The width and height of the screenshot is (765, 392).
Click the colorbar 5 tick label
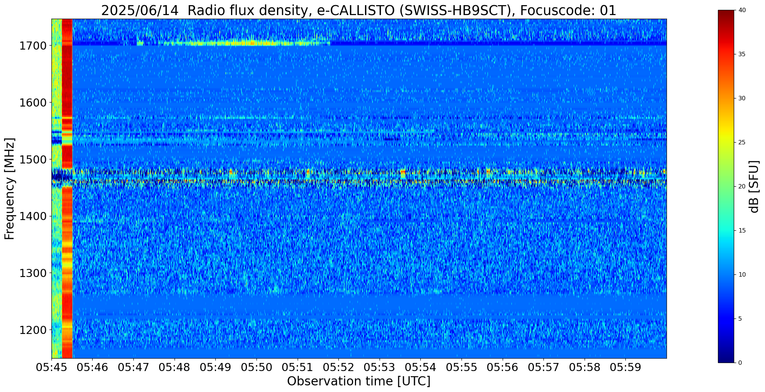(740, 319)
